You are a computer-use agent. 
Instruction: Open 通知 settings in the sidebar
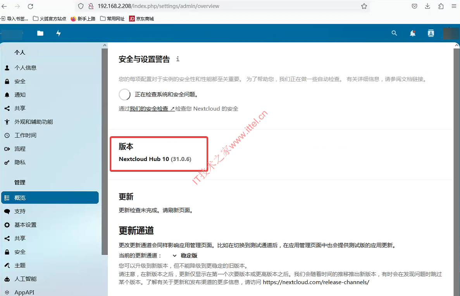pyautogui.click(x=50, y=95)
